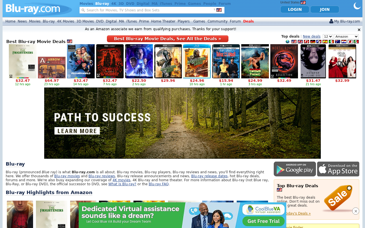The height and width of the screenshot is (228, 365).
Task: Click Get Free Trial in the bottom ad
Action: [x=263, y=221]
